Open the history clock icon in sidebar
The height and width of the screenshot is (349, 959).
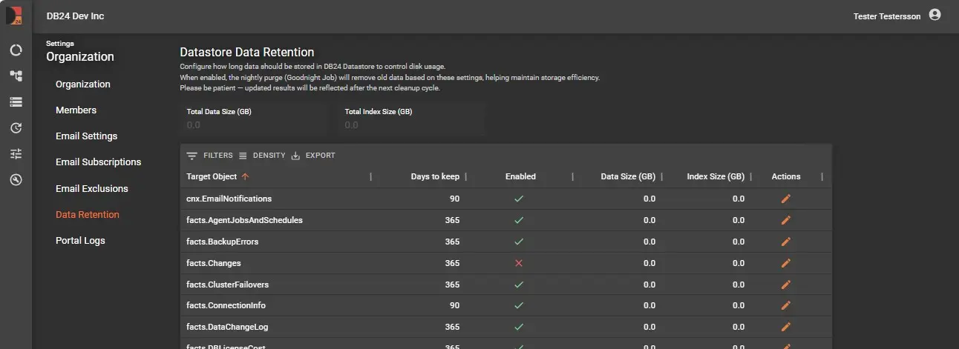tap(16, 128)
